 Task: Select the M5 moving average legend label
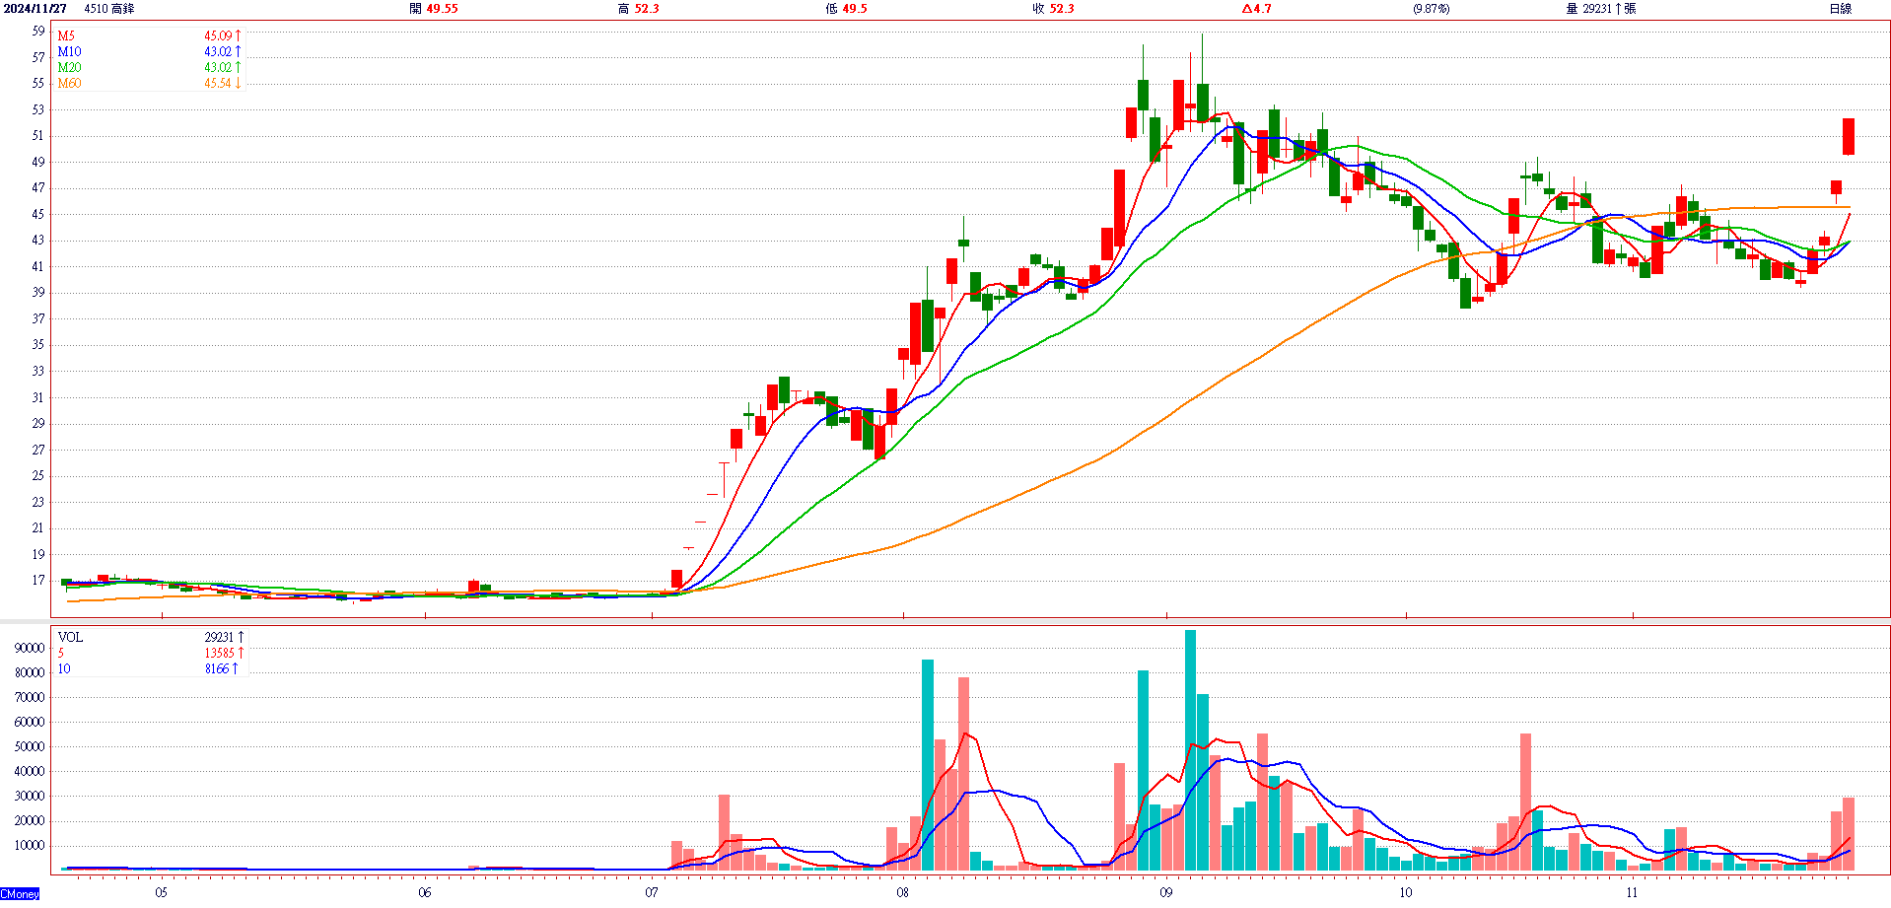pos(66,35)
